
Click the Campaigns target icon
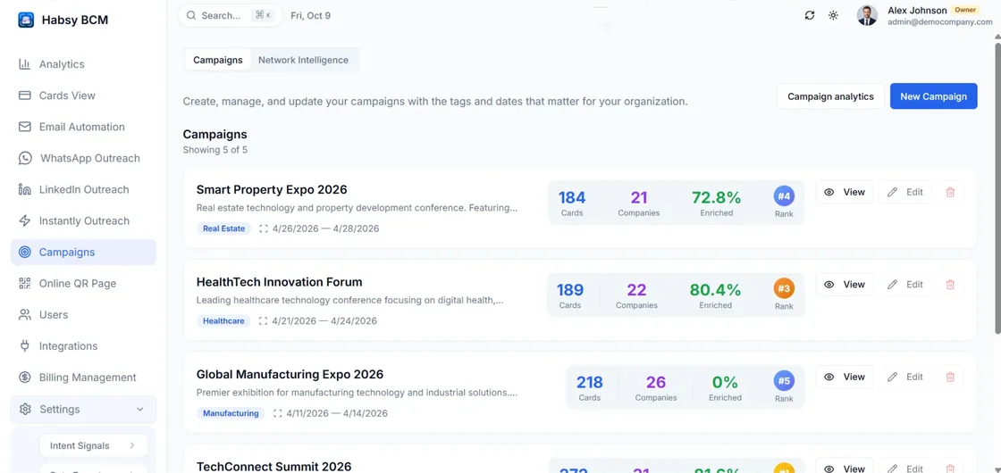[x=25, y=252]
